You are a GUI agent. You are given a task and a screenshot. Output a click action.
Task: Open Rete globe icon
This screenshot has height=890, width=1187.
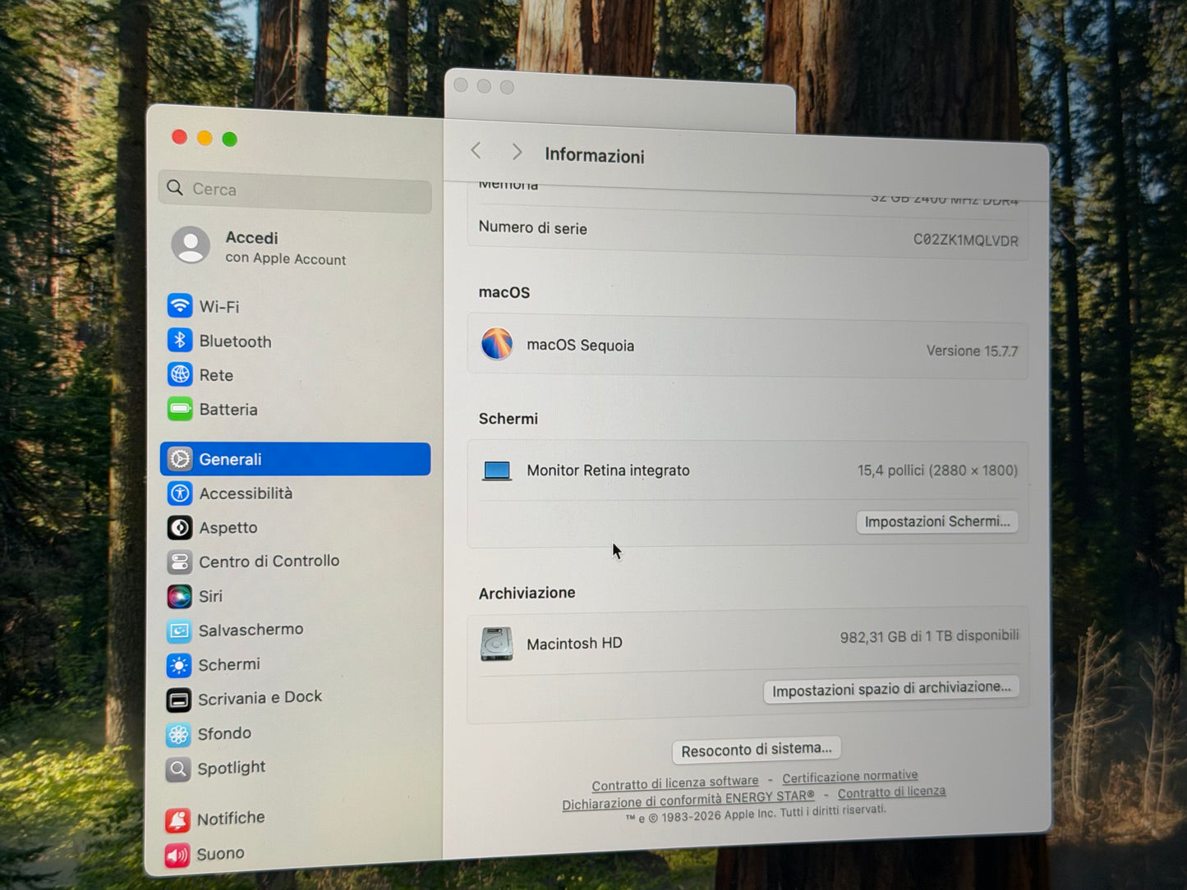pos(180,374)
